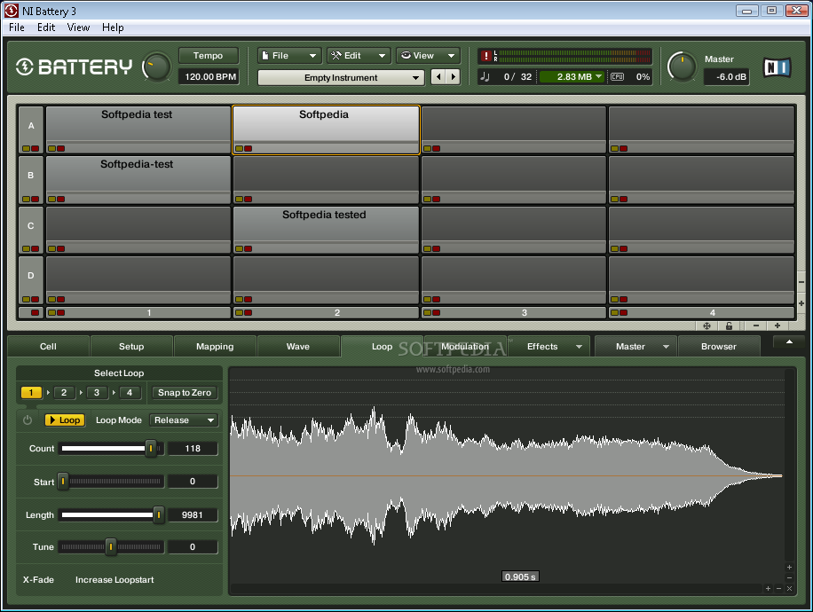Switch to the Wave tab

coord(298,347)
